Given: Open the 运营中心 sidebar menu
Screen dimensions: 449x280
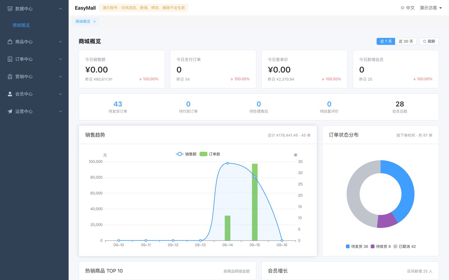Looking at the screenshot, I should [x=34, y=111].
